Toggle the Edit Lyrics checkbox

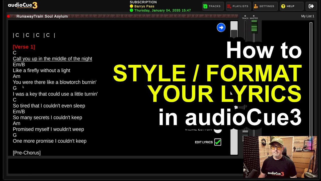pos(218,142)
